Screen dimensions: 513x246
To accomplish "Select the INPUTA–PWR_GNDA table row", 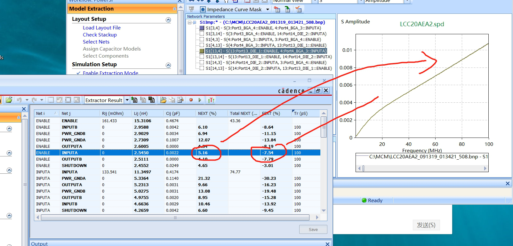I will (178, 179).
